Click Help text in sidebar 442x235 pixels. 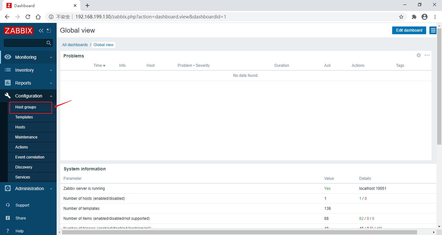(x=19, y=231)
